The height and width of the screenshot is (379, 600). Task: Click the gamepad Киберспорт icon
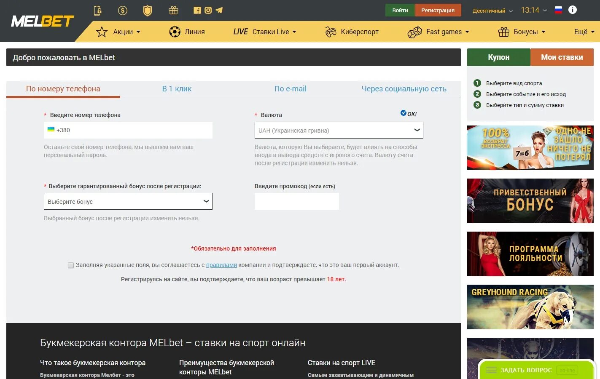[x=331, y=32]
